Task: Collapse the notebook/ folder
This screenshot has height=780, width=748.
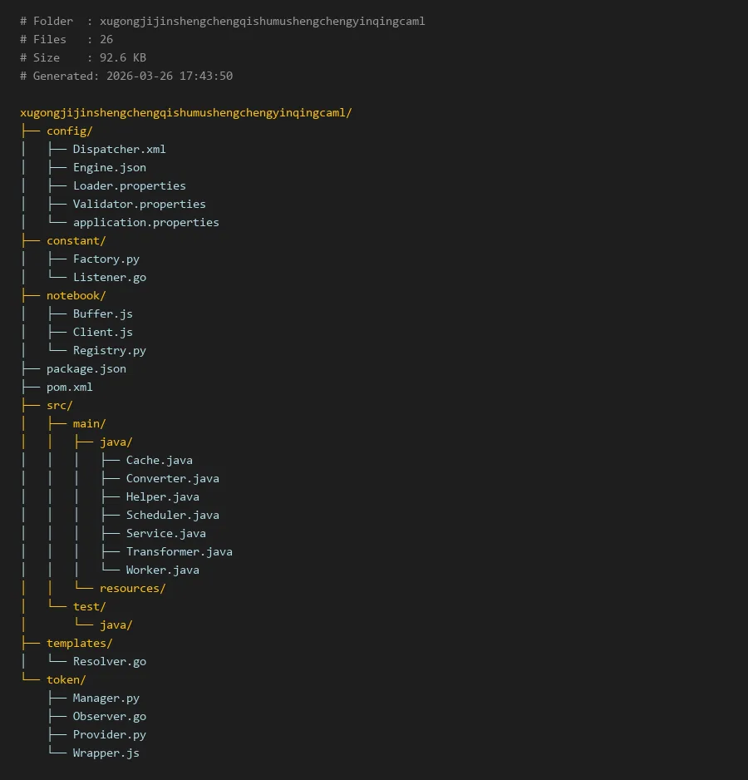Action: [x=76, y=295]
